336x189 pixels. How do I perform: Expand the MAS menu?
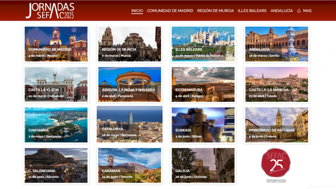click(x=307, y=11)
